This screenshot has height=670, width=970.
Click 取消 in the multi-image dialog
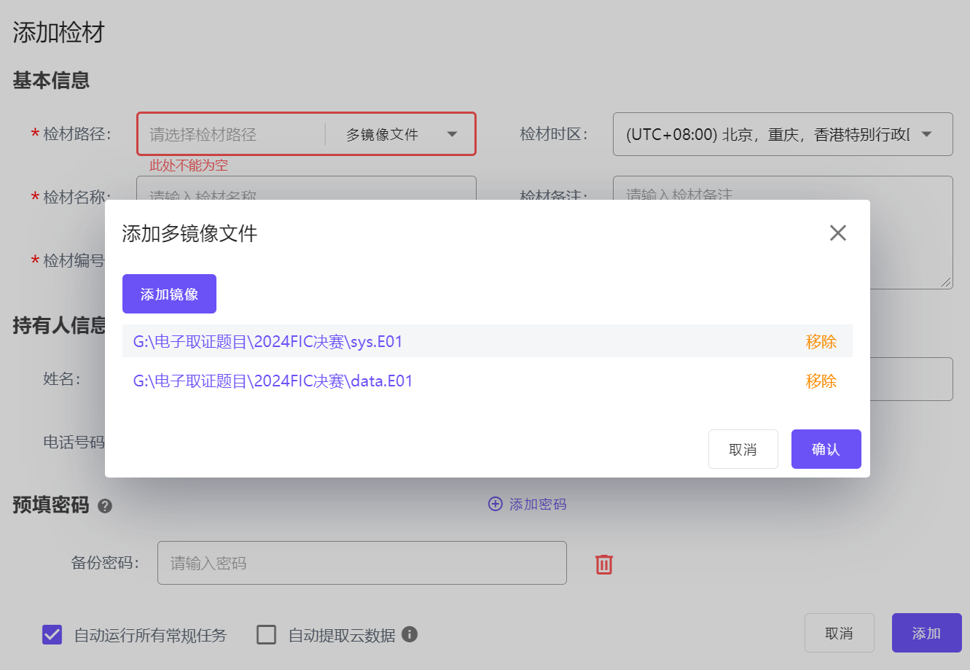pos(743,449)
